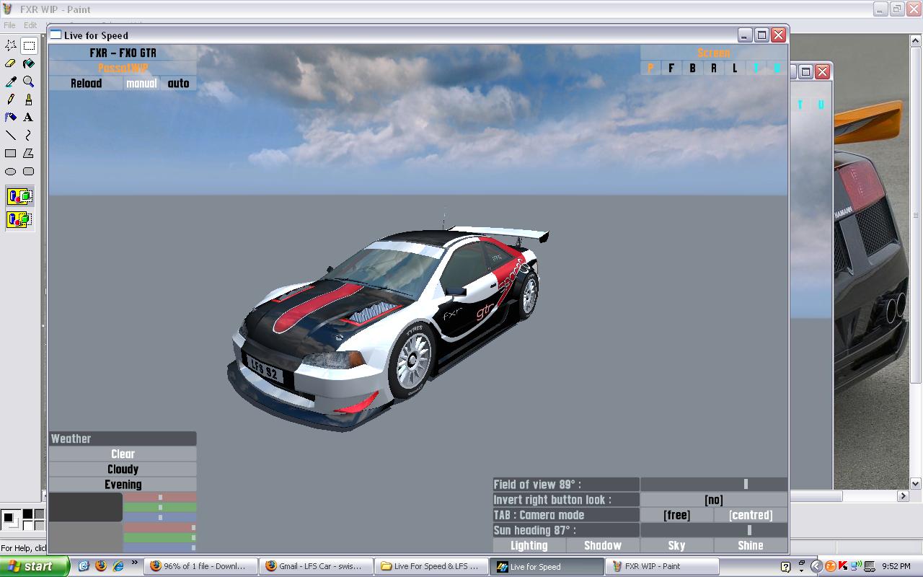Open the FXR – FXO GTR car selector
Screen dimensions: 923x577
123,53
